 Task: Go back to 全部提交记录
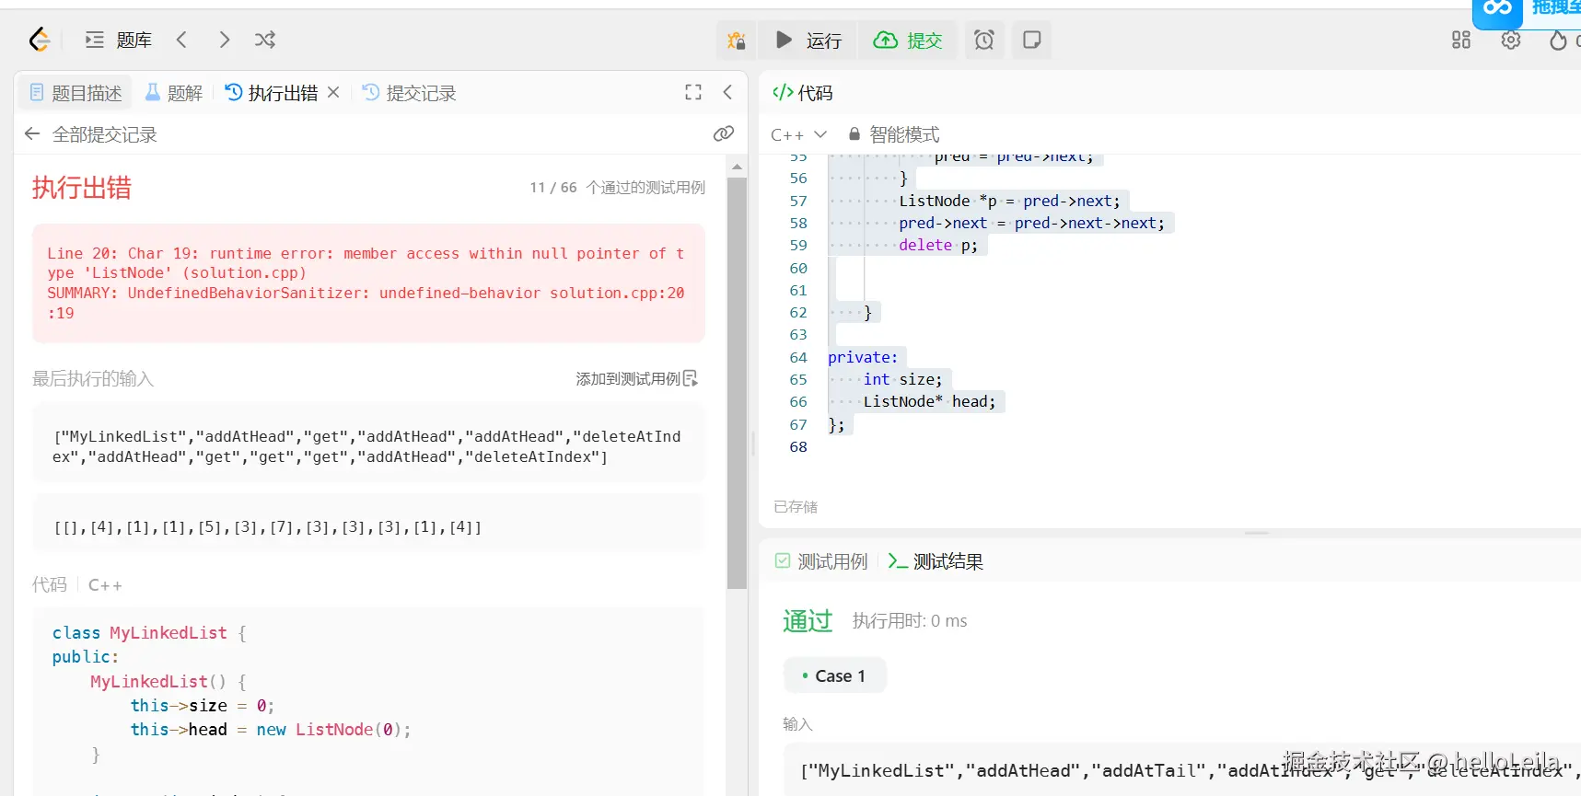(90, 134)
